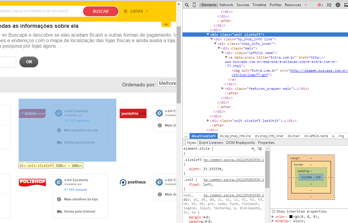Open the Properties sidebar tab
The image size is (348, 223).
click(266, 143)
